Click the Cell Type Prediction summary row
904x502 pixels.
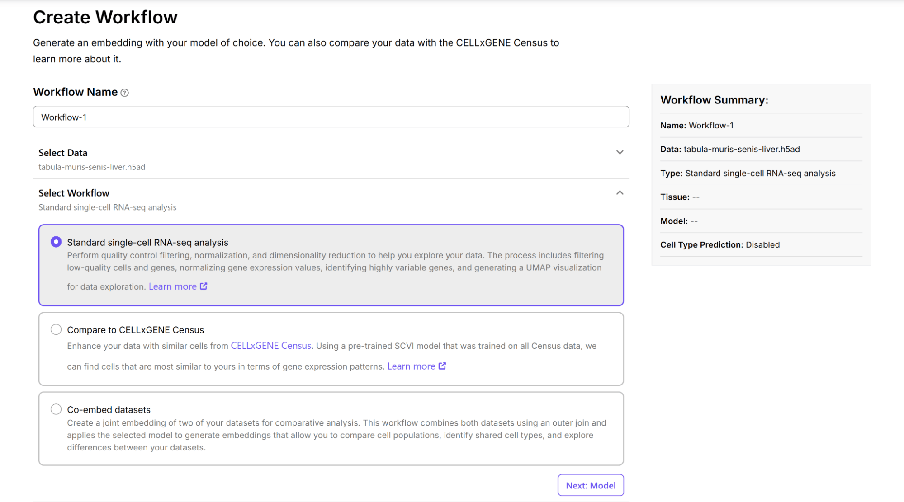pyautogui.click(x=719, y=245)
